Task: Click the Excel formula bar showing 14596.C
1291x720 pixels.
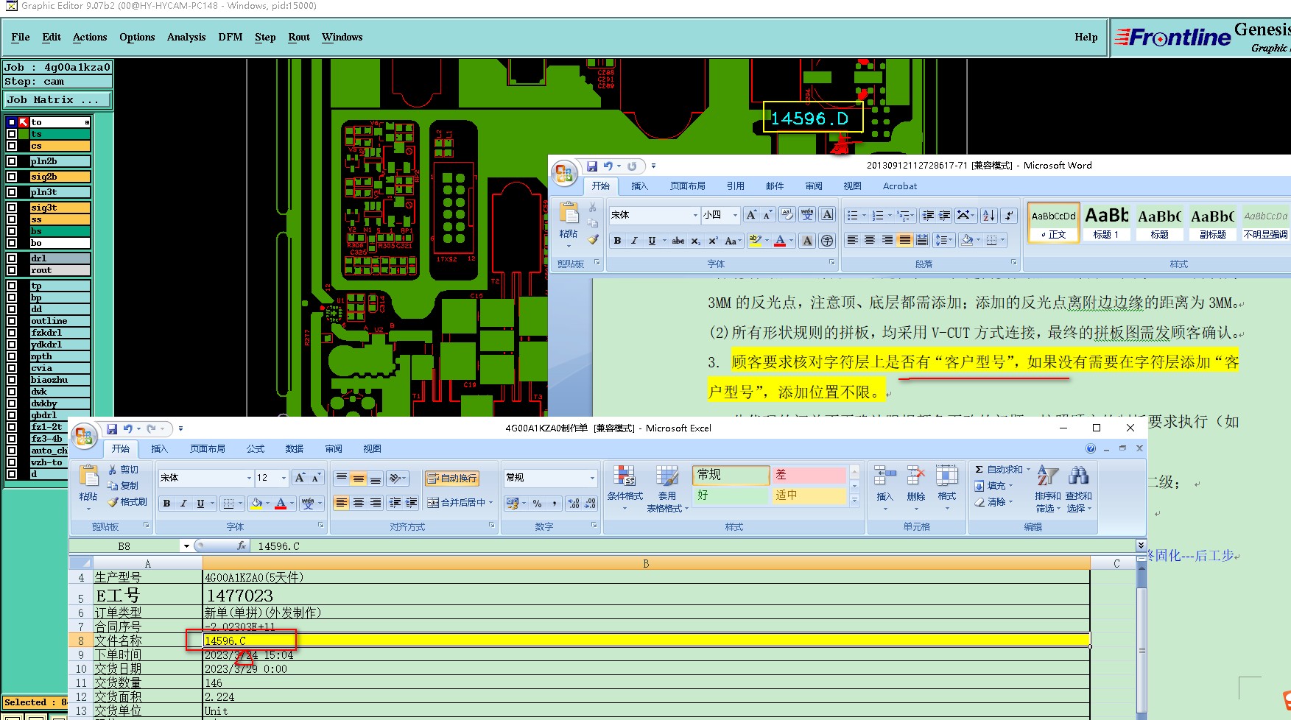Action: pos(692,546)
